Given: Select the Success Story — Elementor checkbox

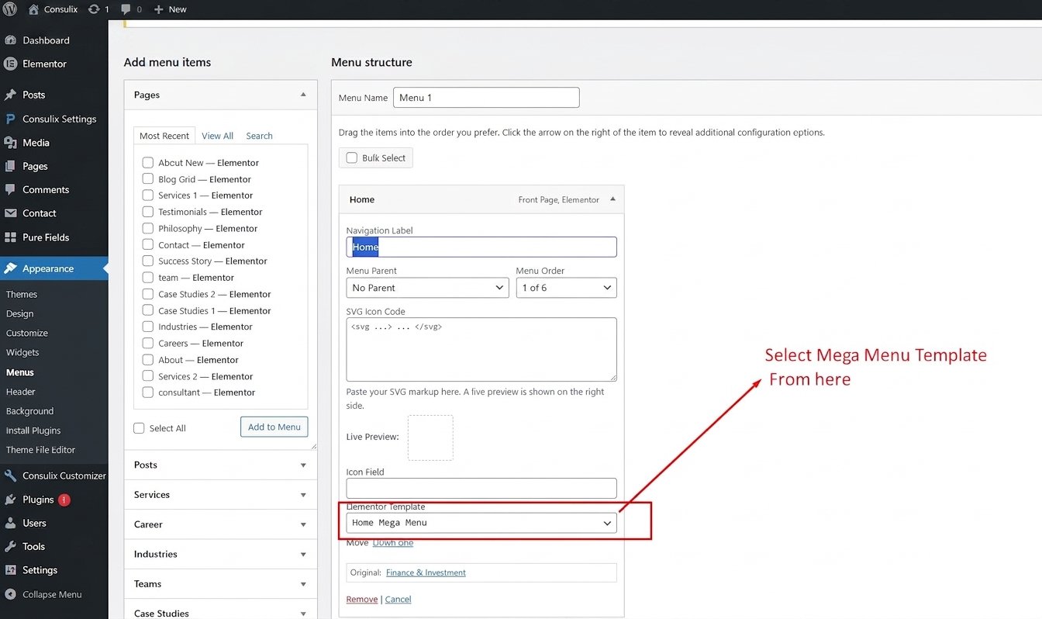Looking at the screenshot, I should point(148,261).
